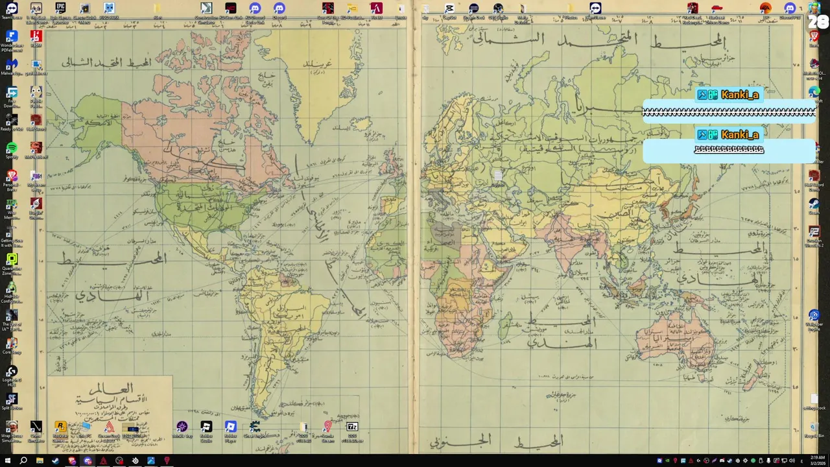The width and height of the screenshot is (830, 467).
Task: Open the Lumia Stream icon on the taskbar
Action: click(167, 461)
